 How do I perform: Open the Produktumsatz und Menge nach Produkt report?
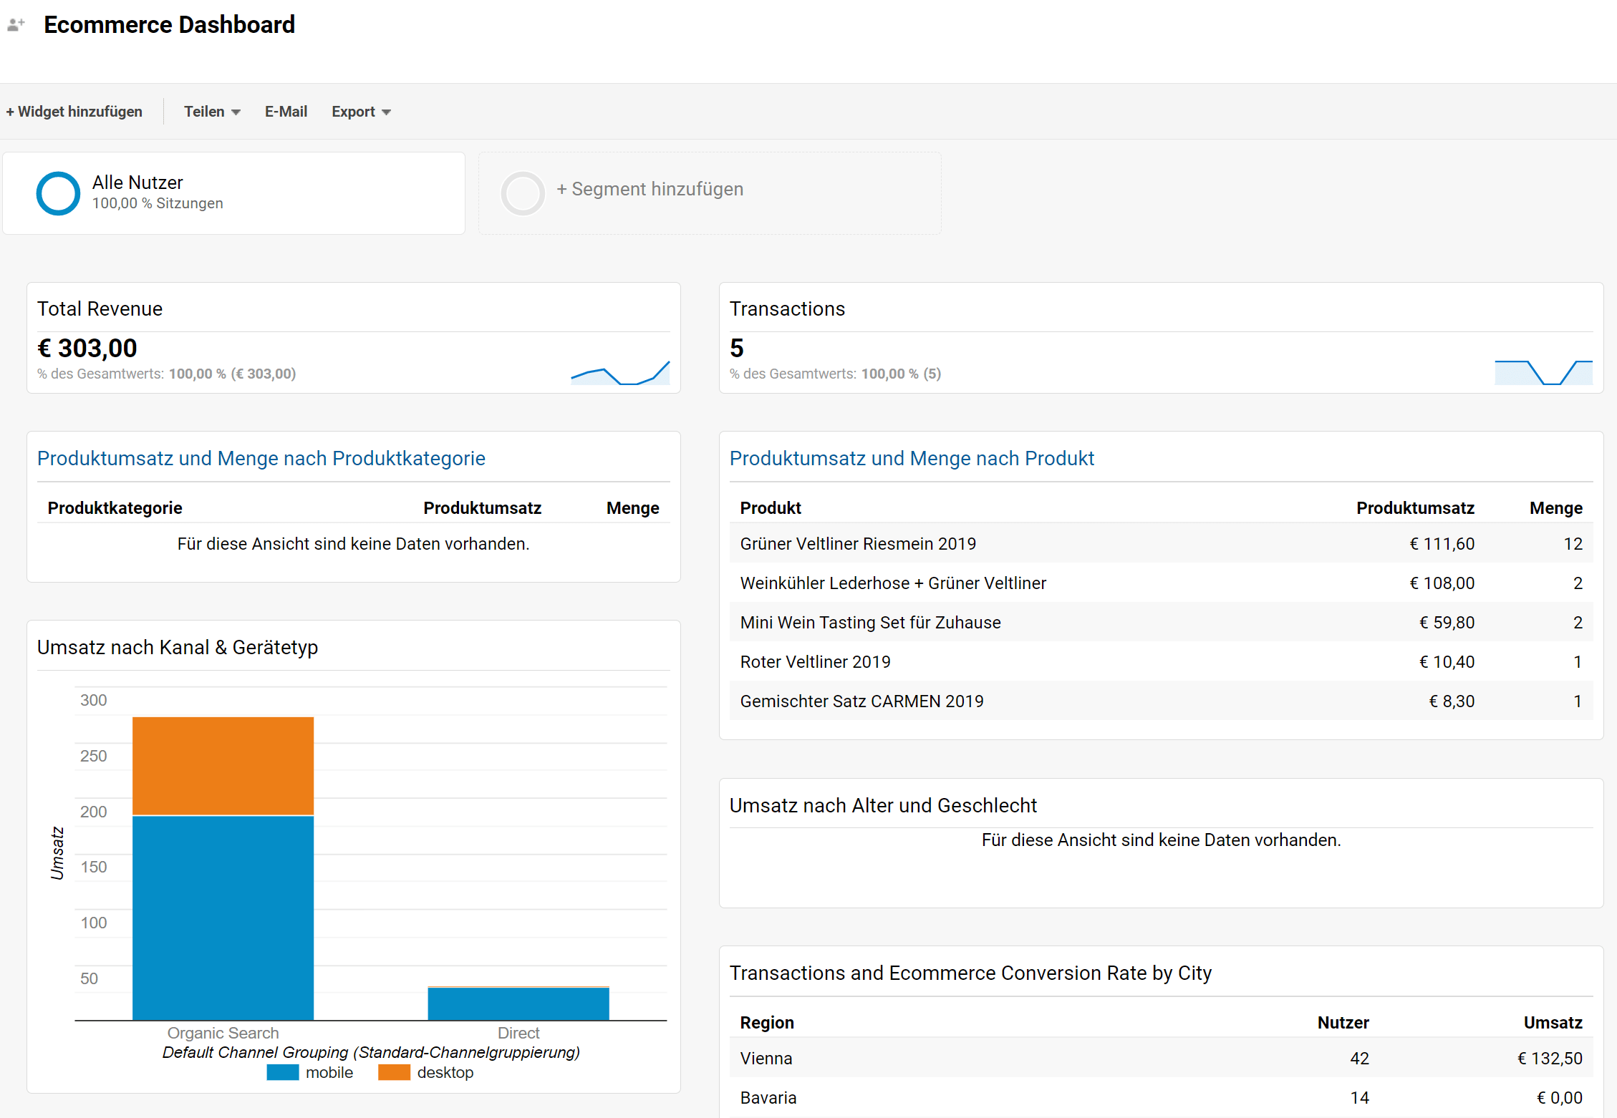click(x=912, y=458)
